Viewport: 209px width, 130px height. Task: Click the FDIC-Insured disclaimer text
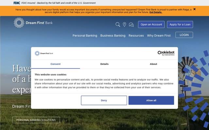(x=58, y=3)
